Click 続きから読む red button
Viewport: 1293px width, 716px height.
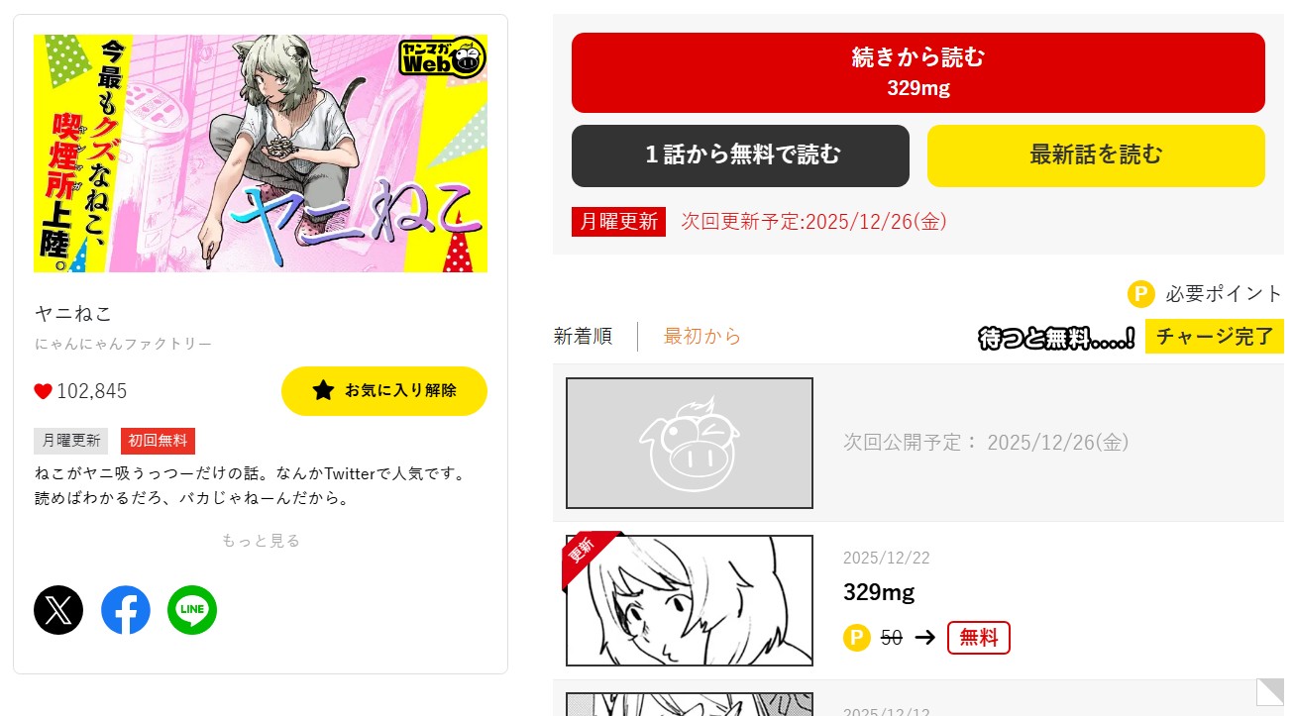[918, 72]
